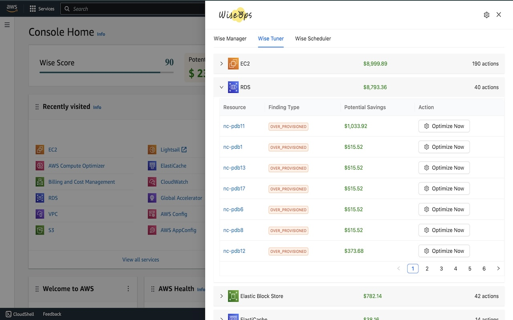Close the WiseOps panel
The image size is (513, 320).
click(499, 14)
